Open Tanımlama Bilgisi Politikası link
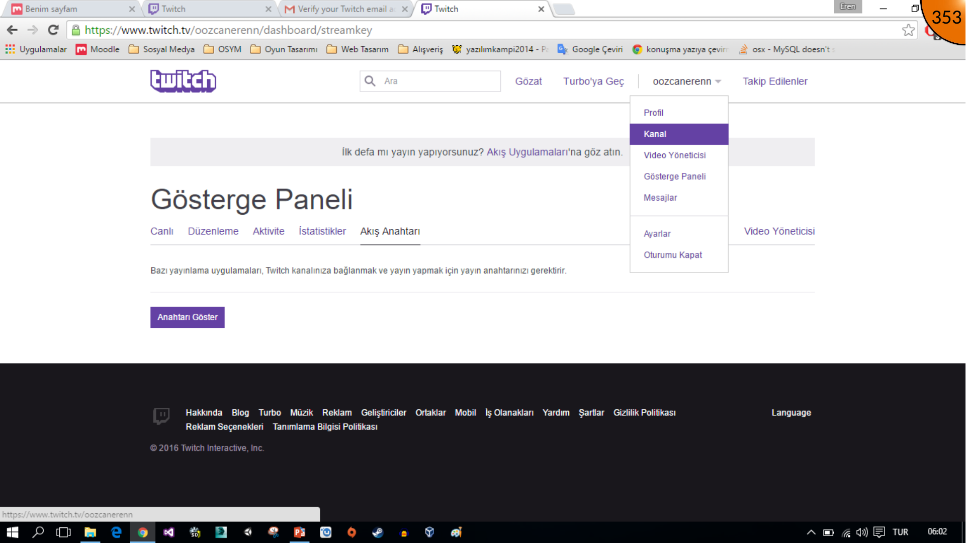This screenshot has width=966, height=543. [x=325, y=427]
